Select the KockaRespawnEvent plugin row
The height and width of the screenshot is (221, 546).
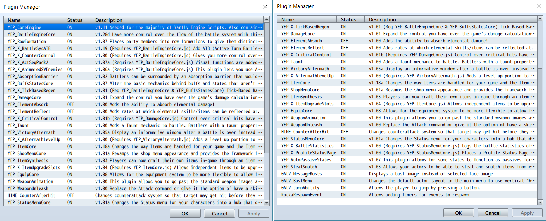(407, 195)
